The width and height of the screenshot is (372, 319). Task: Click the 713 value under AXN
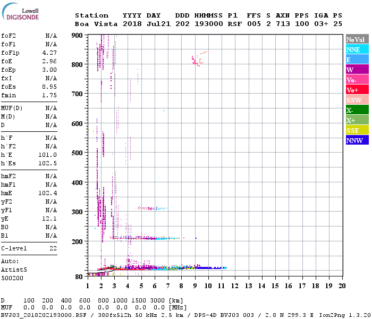(283, 24)
